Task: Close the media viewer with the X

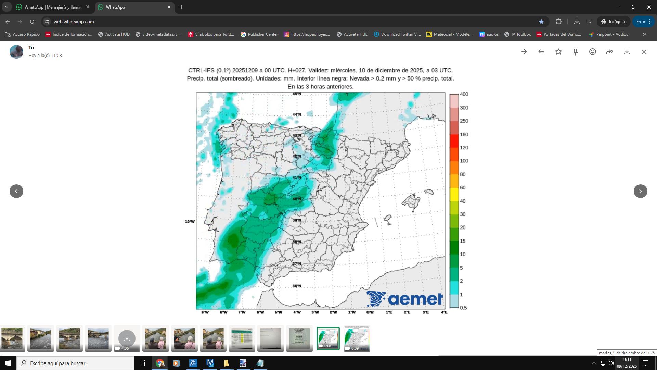Action: pos(644,52)
